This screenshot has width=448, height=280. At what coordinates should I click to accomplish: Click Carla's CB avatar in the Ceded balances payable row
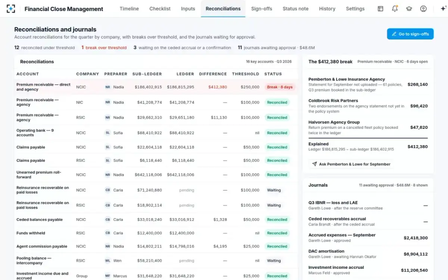point(108,220)
